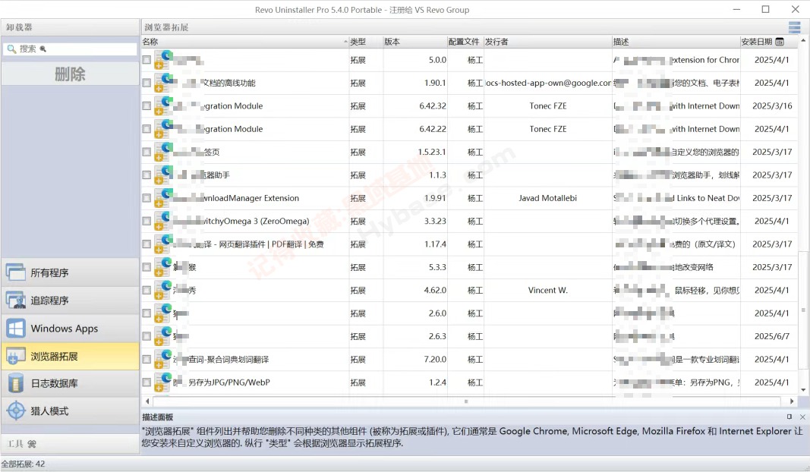Image resolution: width=810 pixels, height=472 pixels.
Task: Click the Traced Programs (追踪程序) sidebar icon
Action: click(x=16, y=300)
